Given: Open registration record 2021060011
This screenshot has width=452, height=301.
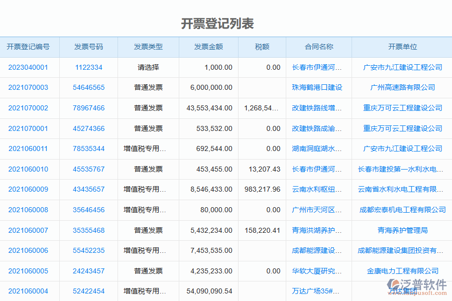Looking at the screenshot, I should tap(30, 148).
